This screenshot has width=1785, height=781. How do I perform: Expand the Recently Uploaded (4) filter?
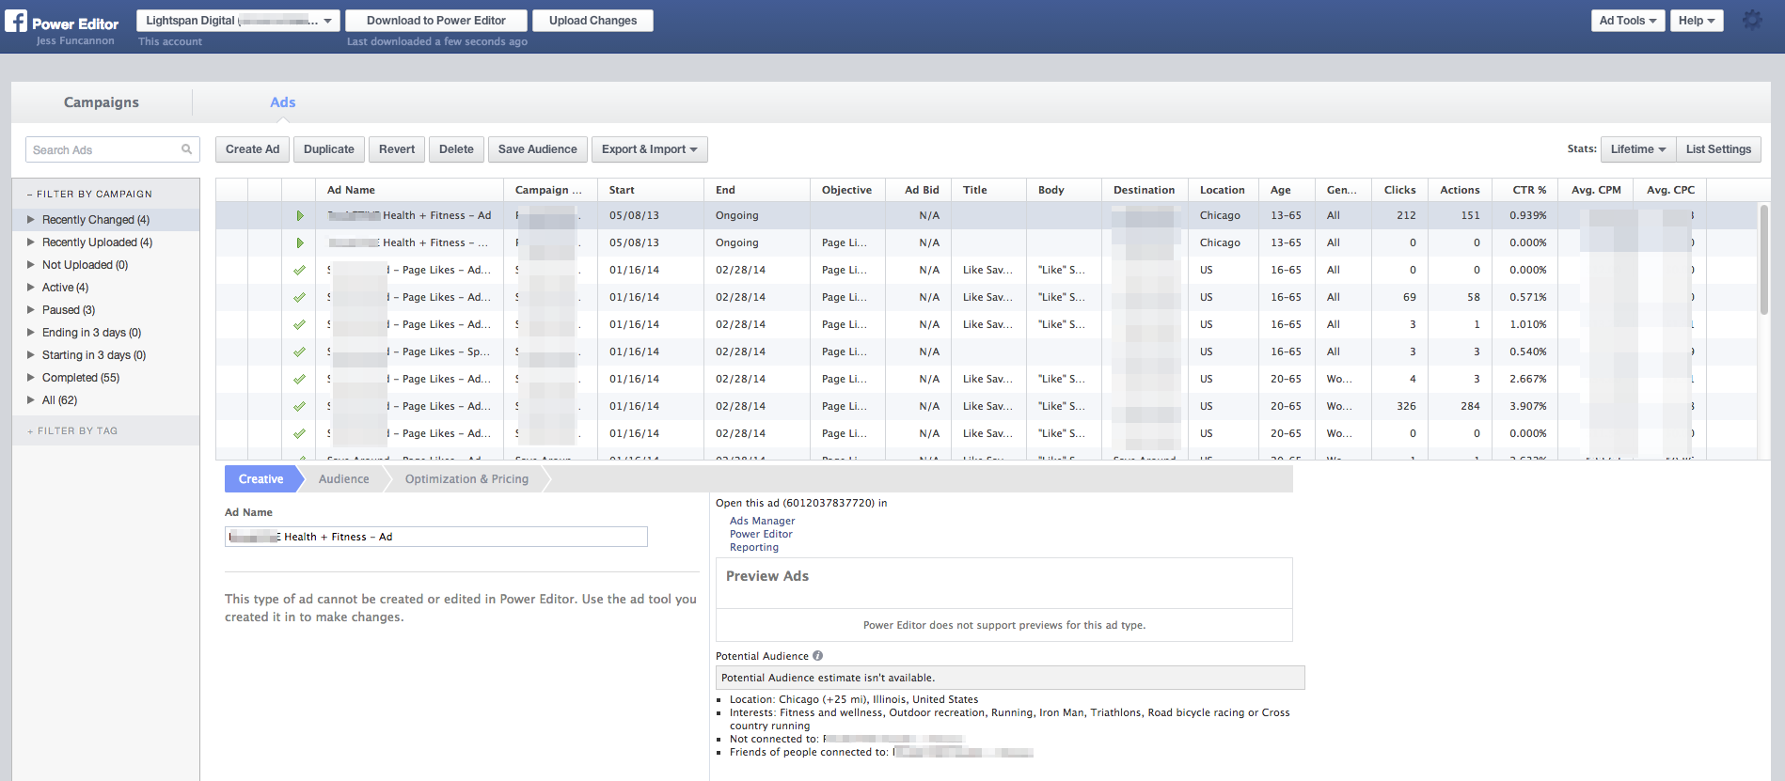[x=31, y=242]
